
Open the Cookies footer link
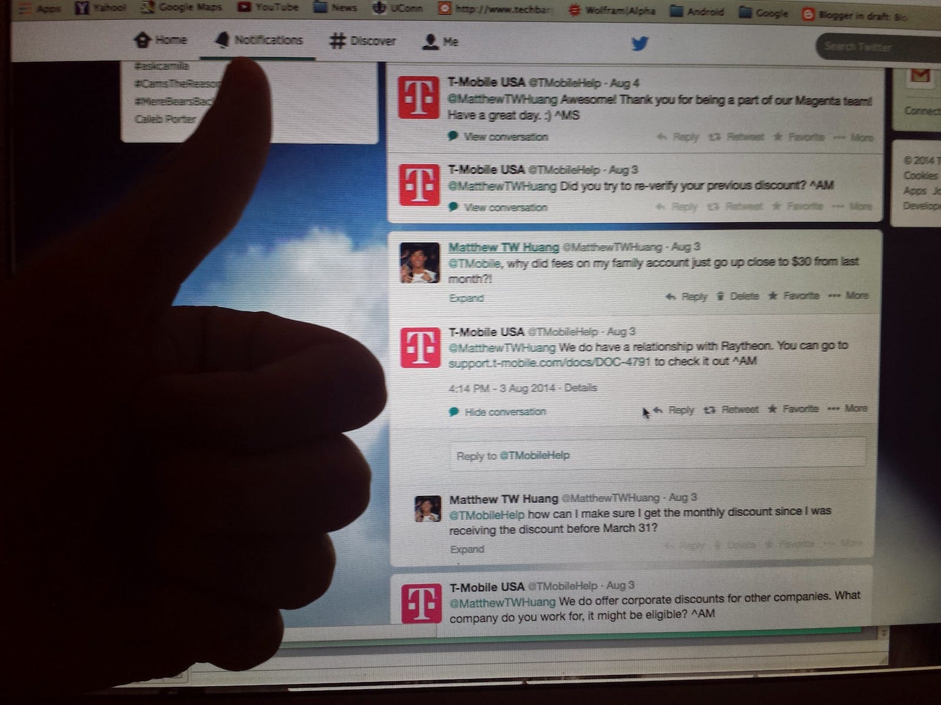click(x=921, y=176)
